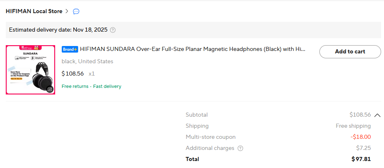Open chat with HIFIMAN Local Store
Image resolution: width=384 pixels, height=168 pixels.
click(x=76, y=11)
